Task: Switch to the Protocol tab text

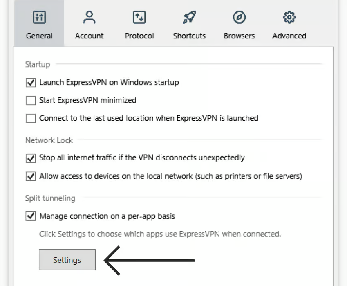Action: 139,36
